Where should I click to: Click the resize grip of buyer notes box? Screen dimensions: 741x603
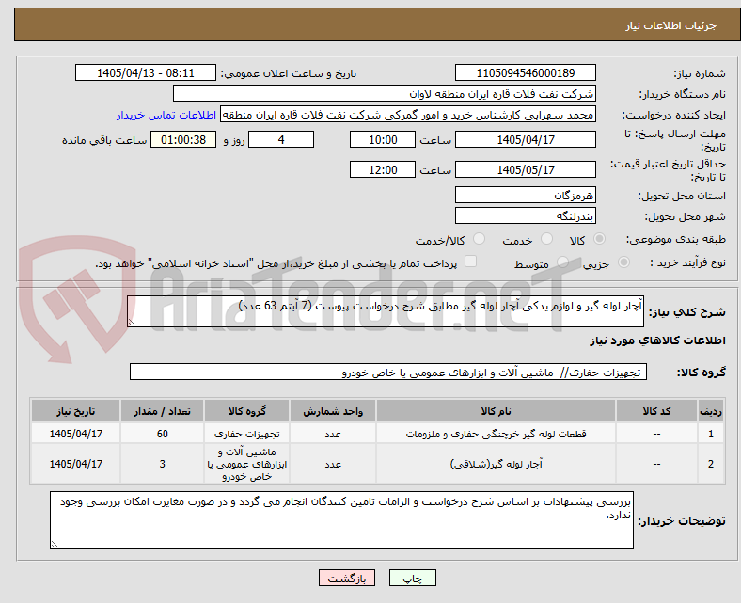point(55,545)
